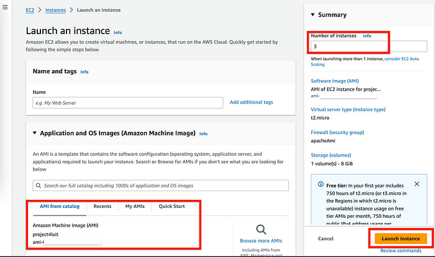Open Info next to Launch an instance
Image resolution: width=435 pixels, height=257 pixels.
[x=117, y=32]
